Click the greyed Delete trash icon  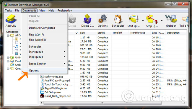(72, 19)
